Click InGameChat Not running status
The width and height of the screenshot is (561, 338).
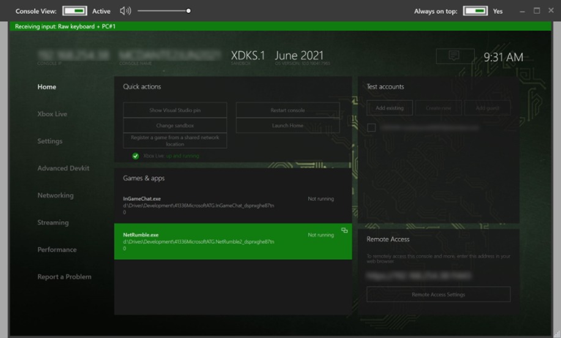pyautogui.click(x=321, y=199)
